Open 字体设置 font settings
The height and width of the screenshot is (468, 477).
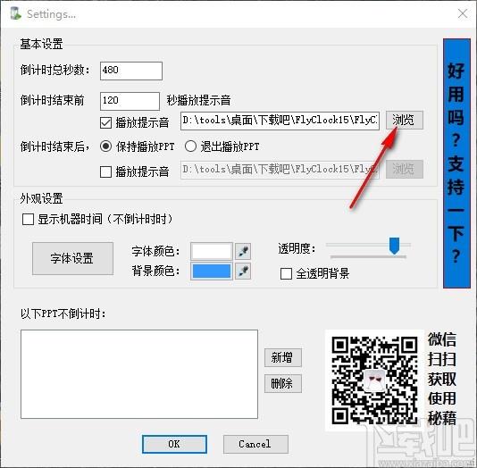[72, 258]
